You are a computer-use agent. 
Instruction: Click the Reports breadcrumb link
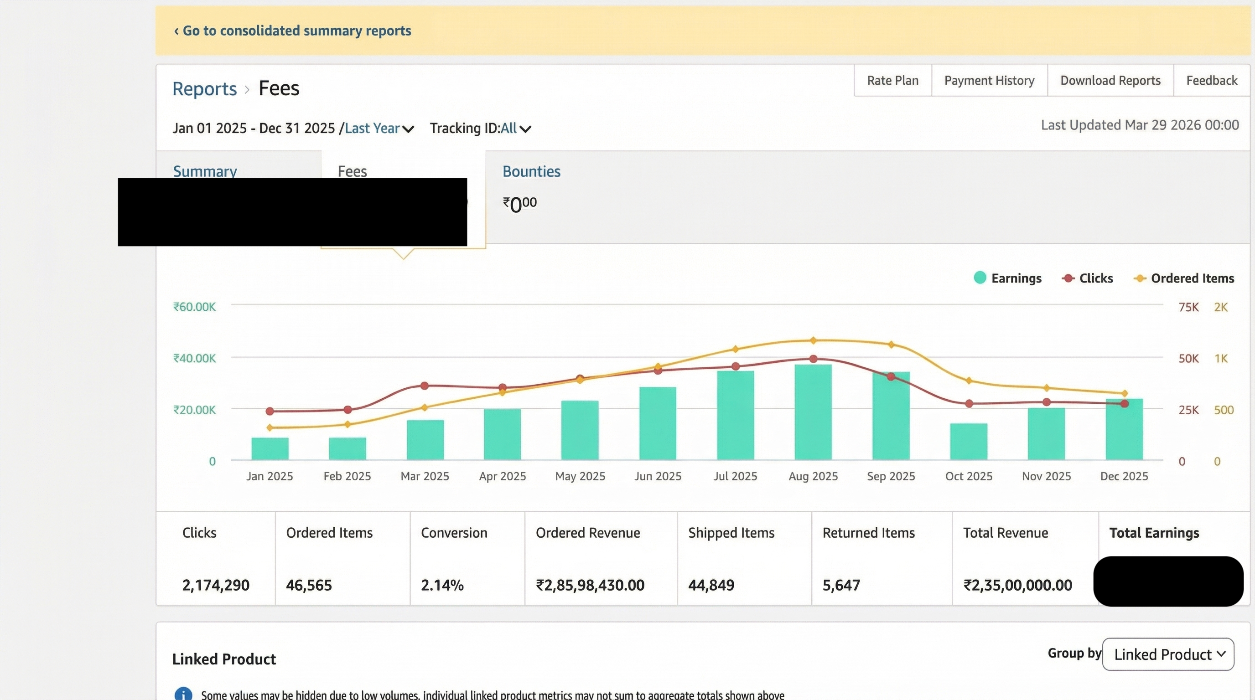click(204, 88)
